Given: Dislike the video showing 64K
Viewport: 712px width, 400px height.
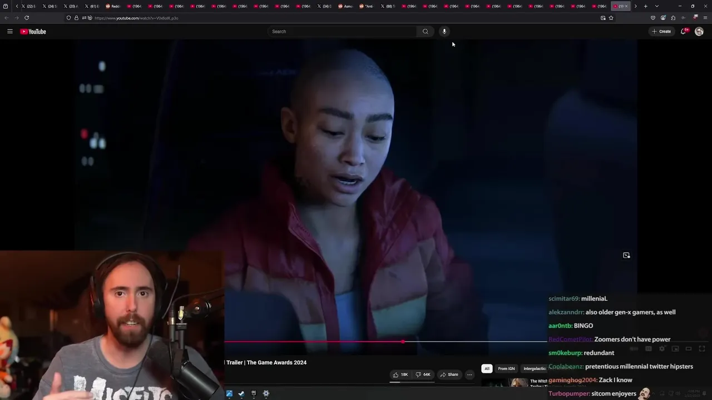Looking at the screenshot, I should (423, 374).
